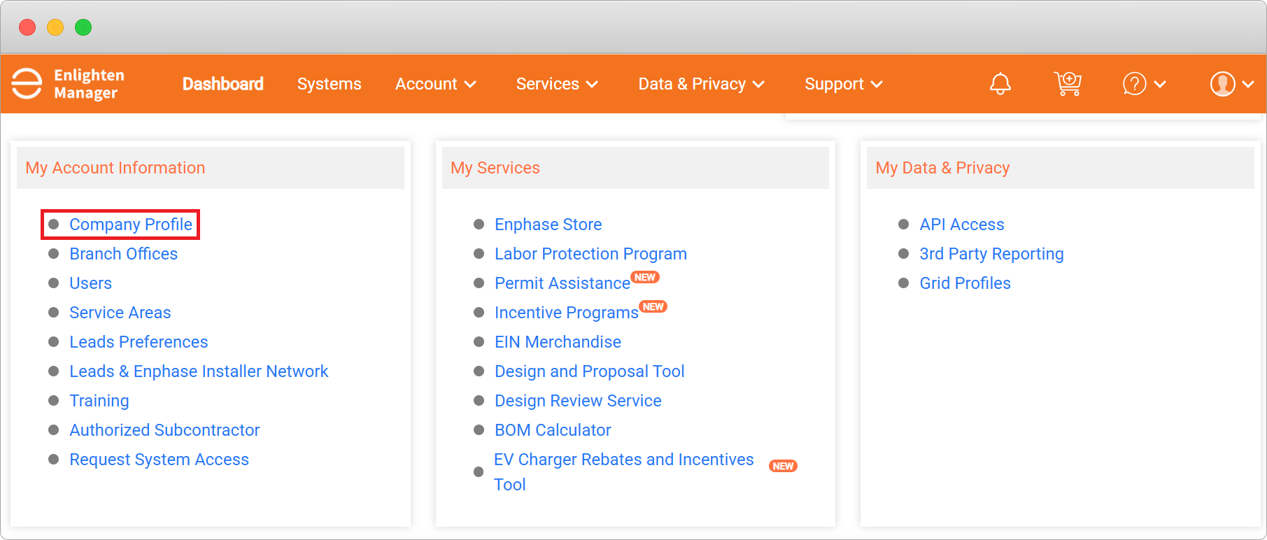Expand the Services dropdown menu
The height and width of the screenshot is (540, 1267).
pos(557,84)
